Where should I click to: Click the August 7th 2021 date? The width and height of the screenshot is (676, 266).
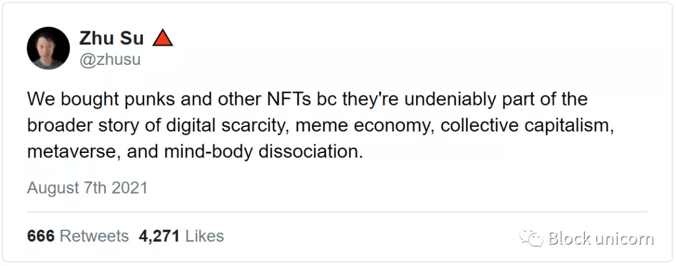point(87,188)
